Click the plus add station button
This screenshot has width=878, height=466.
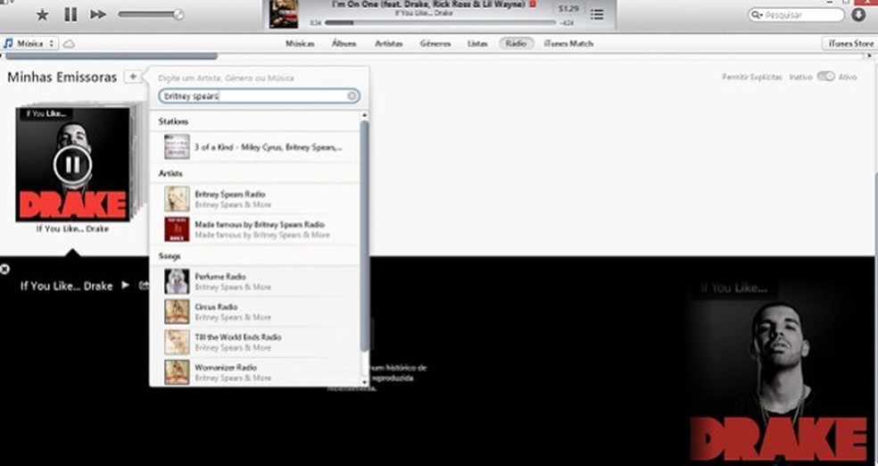tap(133, 77)
